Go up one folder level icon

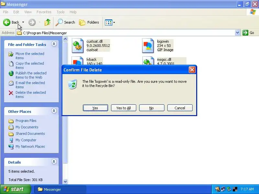coord(48,22)
